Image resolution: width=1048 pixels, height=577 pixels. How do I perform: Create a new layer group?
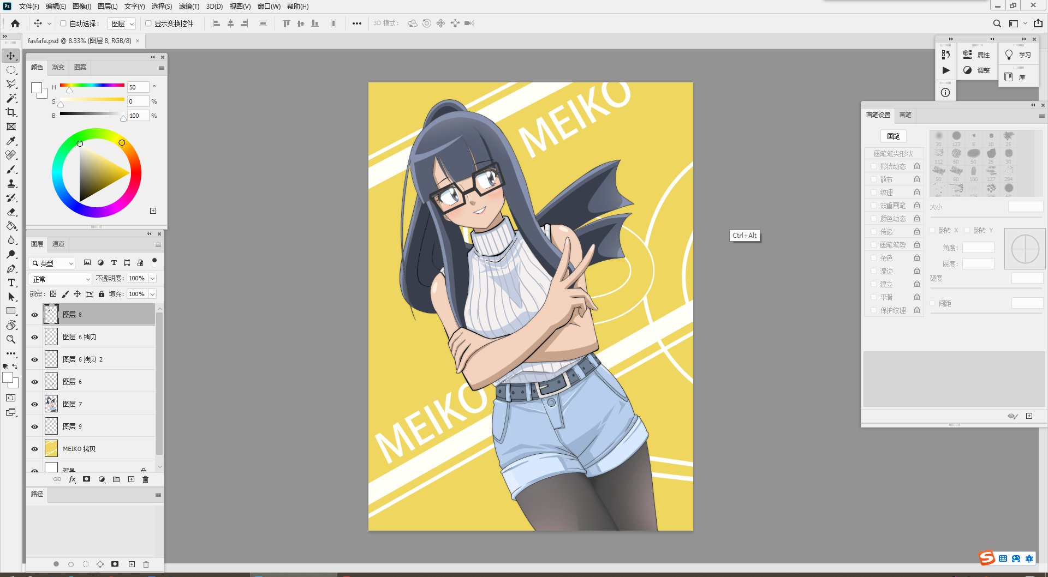(116, 479)
